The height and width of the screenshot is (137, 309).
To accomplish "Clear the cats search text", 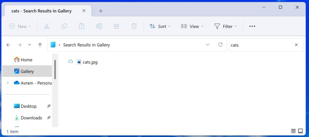I will tap(296, 45).
